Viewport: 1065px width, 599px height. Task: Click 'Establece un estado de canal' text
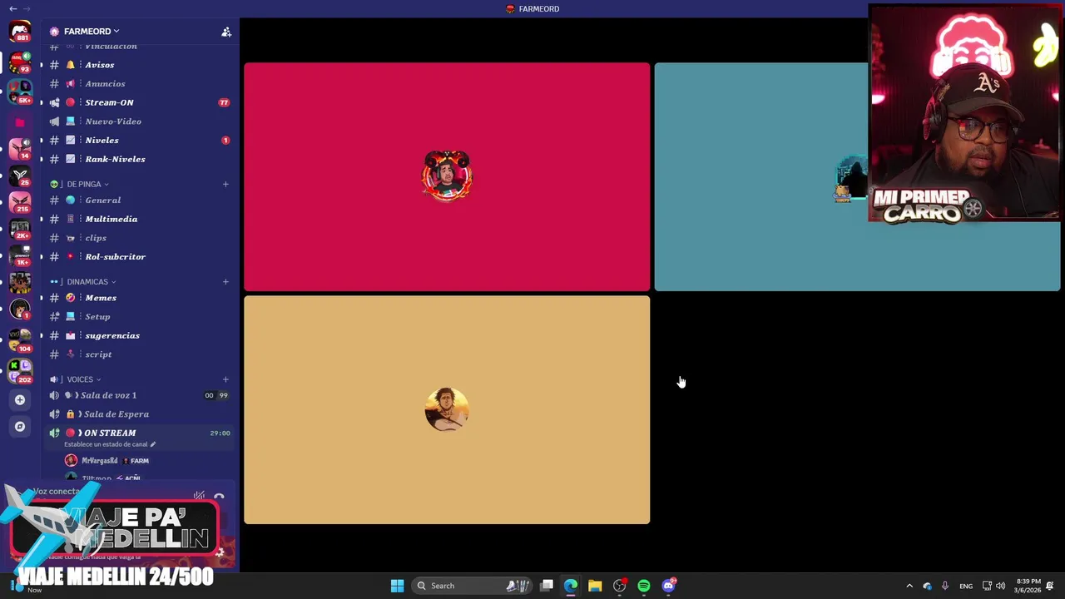pos(106,444)
